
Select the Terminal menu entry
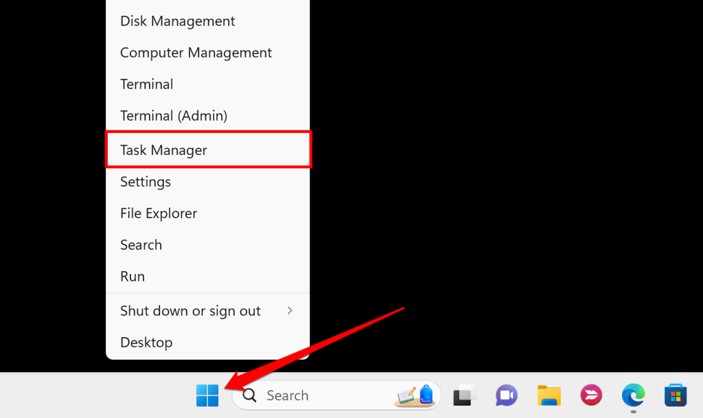pyautogui.click(x=208, y=84)
